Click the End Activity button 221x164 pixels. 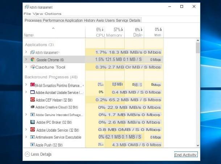(x=186, y=155)
